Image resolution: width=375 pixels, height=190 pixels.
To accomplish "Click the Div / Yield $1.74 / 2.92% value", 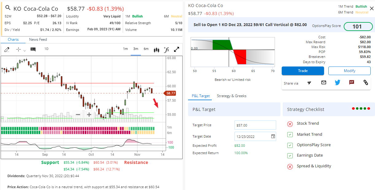I will click(x=51, y=30).
